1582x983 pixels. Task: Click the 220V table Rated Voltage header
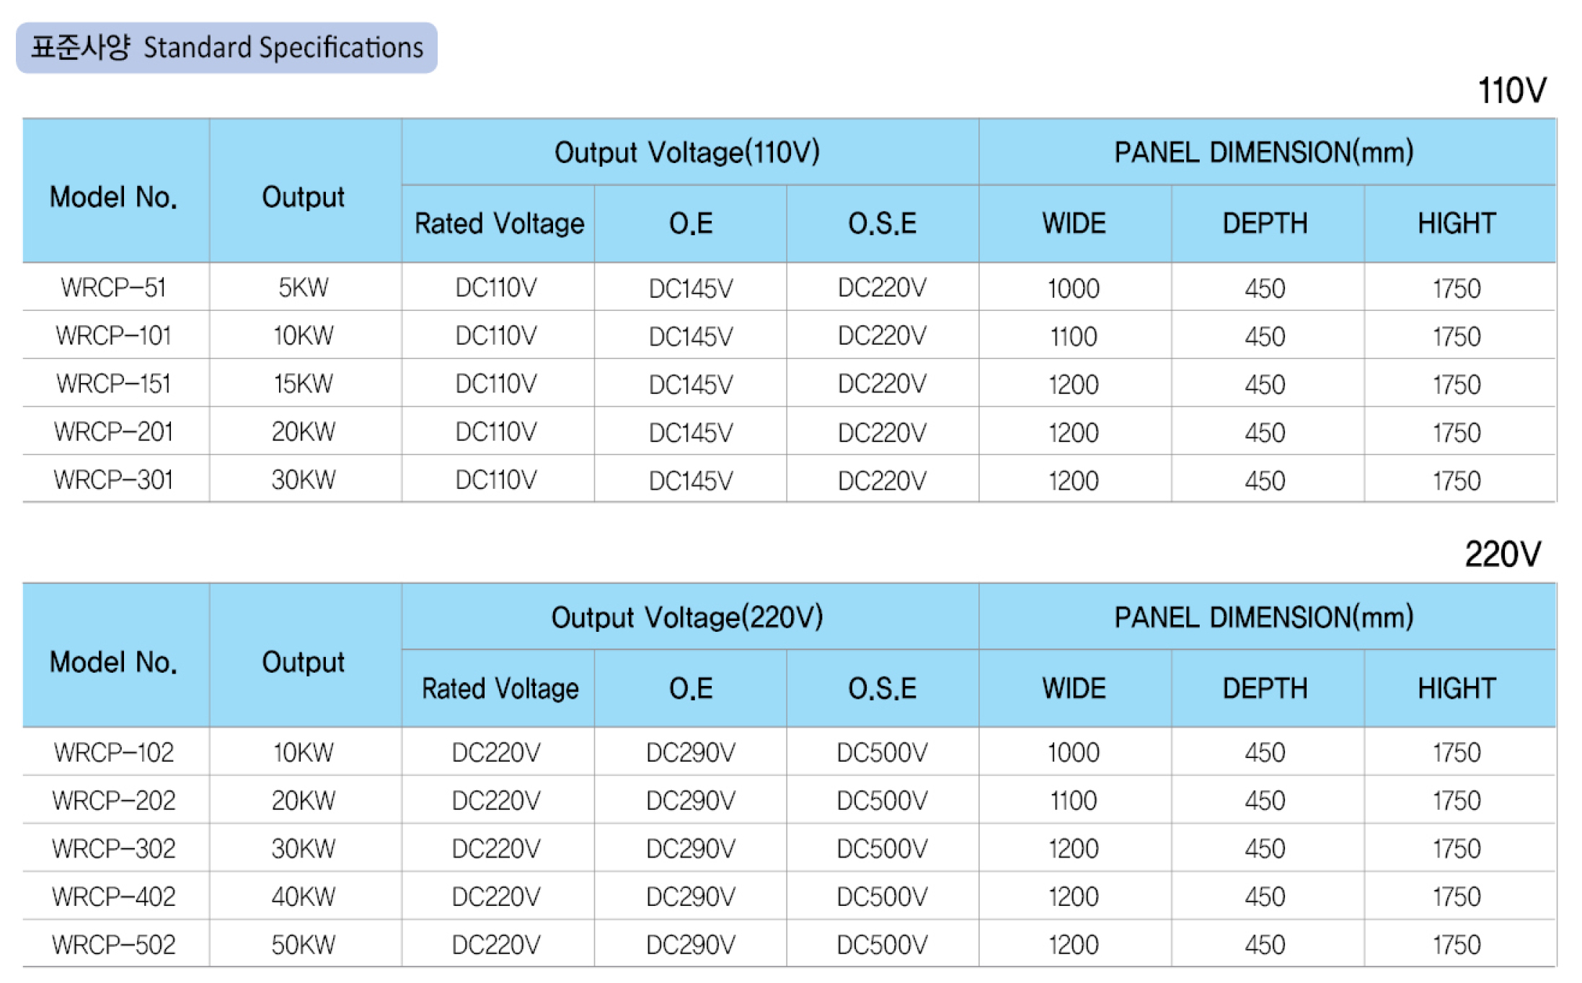(500, 689)
